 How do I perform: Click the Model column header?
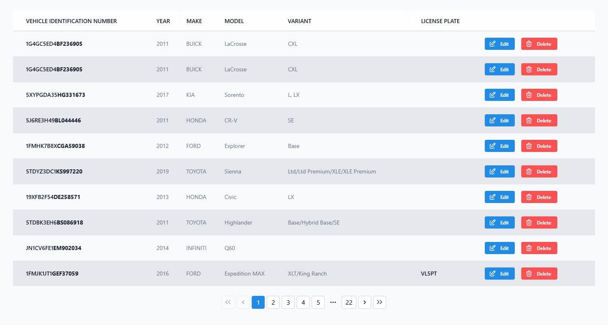click(234, 21)
